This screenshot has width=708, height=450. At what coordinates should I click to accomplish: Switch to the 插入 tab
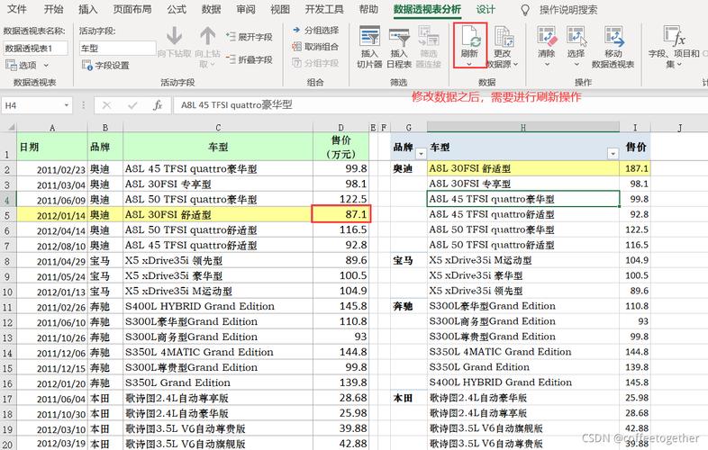pyautogui.click(x=87, y=9)
